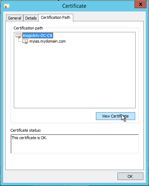Select the imagicletv-DC-CA certificate icon
The height and width of the screenshot is (186, 149).
pos(18,36)
